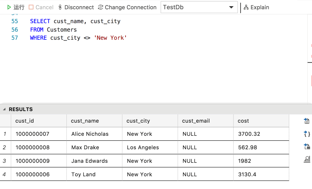Open the TestDb database dropdown
The height and width of the screenshot is (189, 312).
(x=199, y=7)
